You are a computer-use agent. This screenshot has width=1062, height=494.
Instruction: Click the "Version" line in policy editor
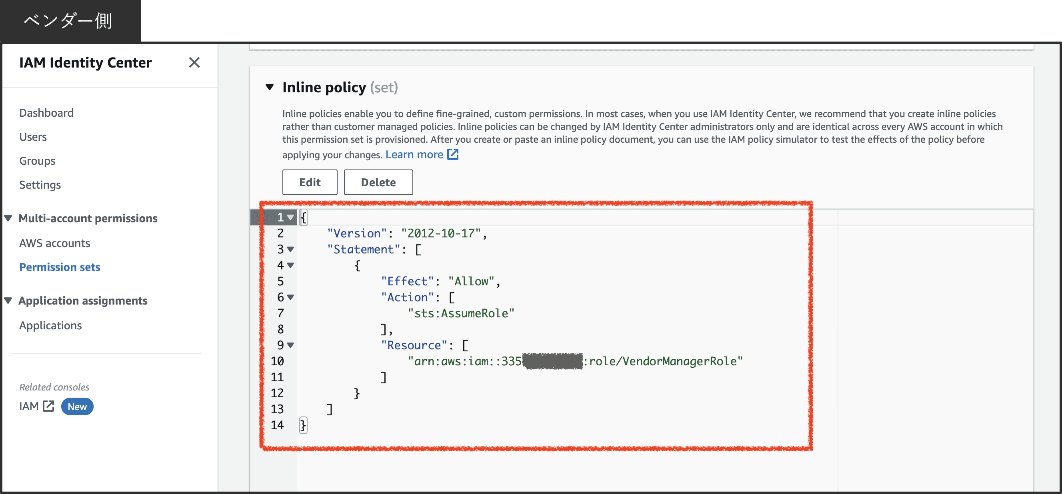point(407,233)
